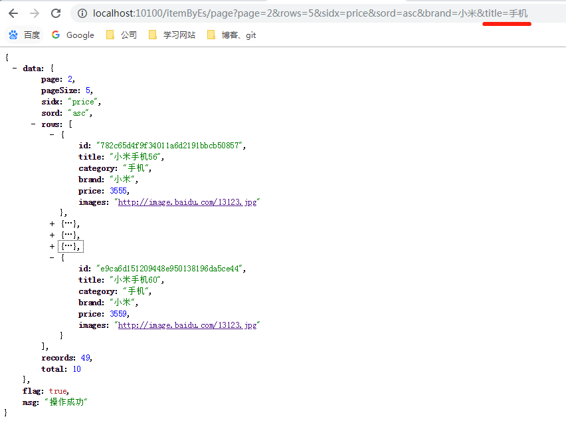Reload the current page
The width and height of the screenshot is (566, 423).
coord(56,12)
